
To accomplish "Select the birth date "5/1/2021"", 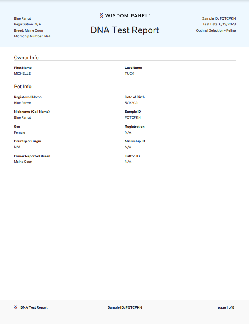I will pos(132,103).
